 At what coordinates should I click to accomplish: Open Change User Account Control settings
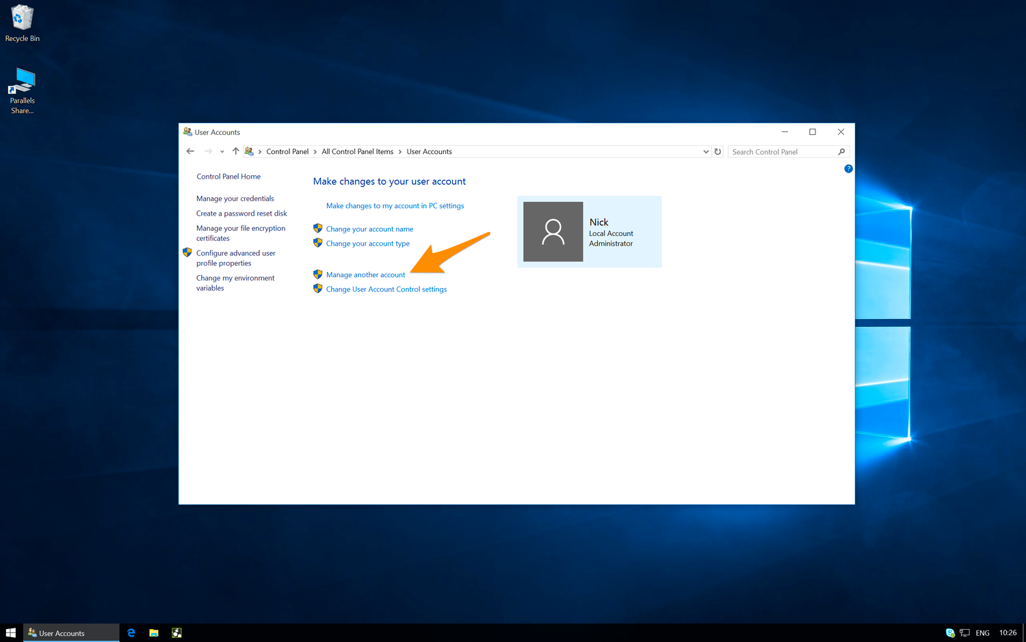386,290
